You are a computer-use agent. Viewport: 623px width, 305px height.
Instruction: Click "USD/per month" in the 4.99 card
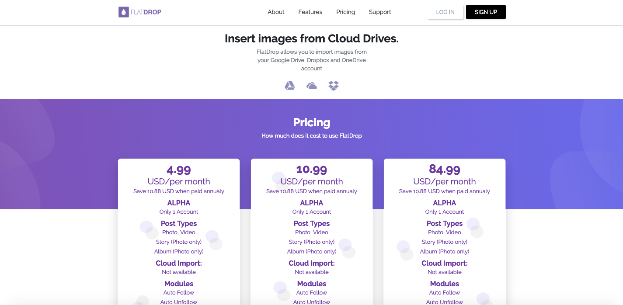click(179, 181)
